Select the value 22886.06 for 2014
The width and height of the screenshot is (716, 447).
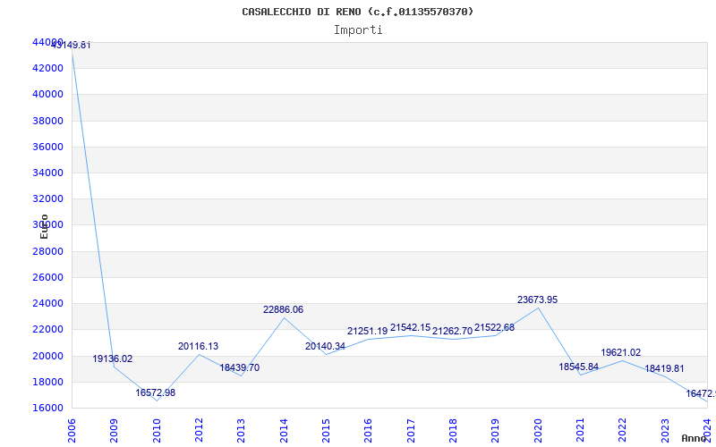283,309
